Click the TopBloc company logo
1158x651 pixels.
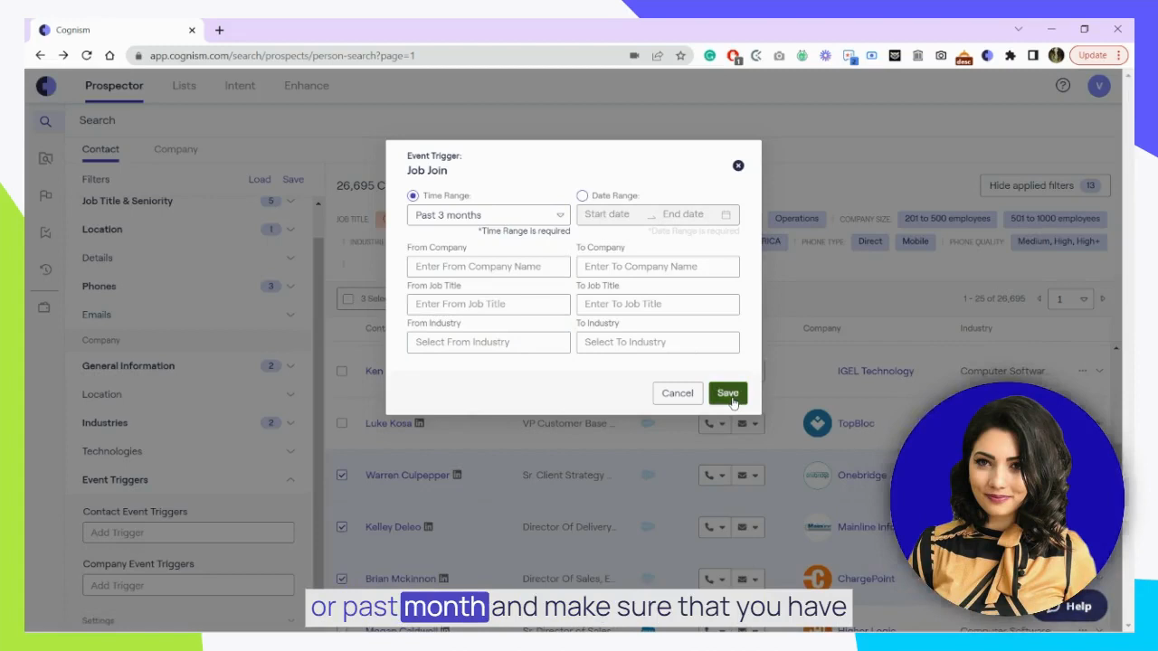817,423
